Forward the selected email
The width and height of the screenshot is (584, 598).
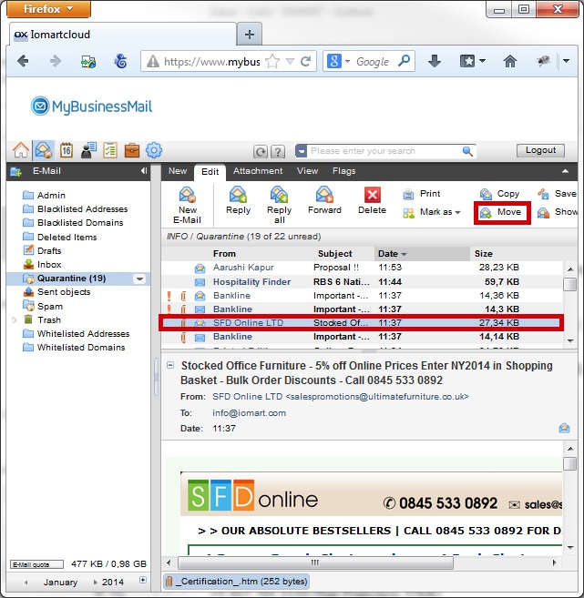324,201
